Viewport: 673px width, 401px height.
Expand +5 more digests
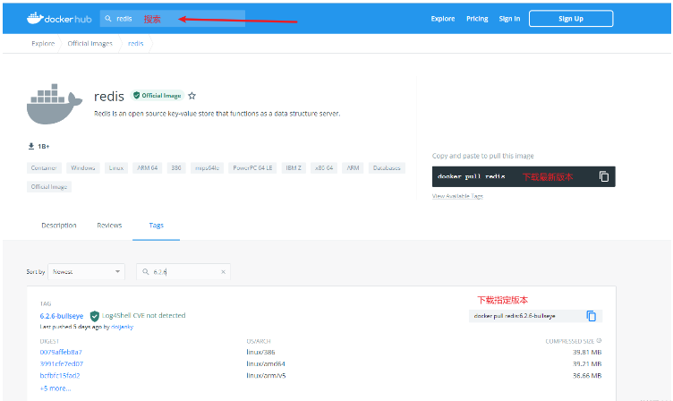55,388
